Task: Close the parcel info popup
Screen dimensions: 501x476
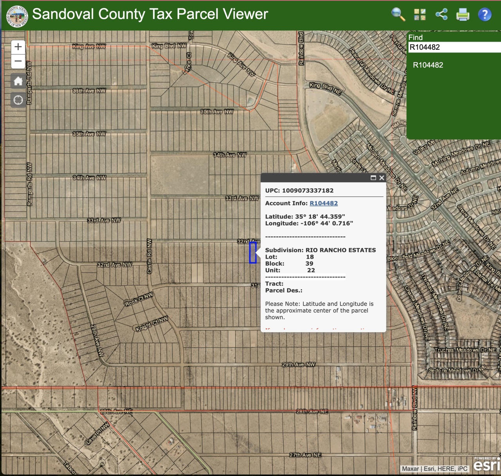Action: coord(382,178)
